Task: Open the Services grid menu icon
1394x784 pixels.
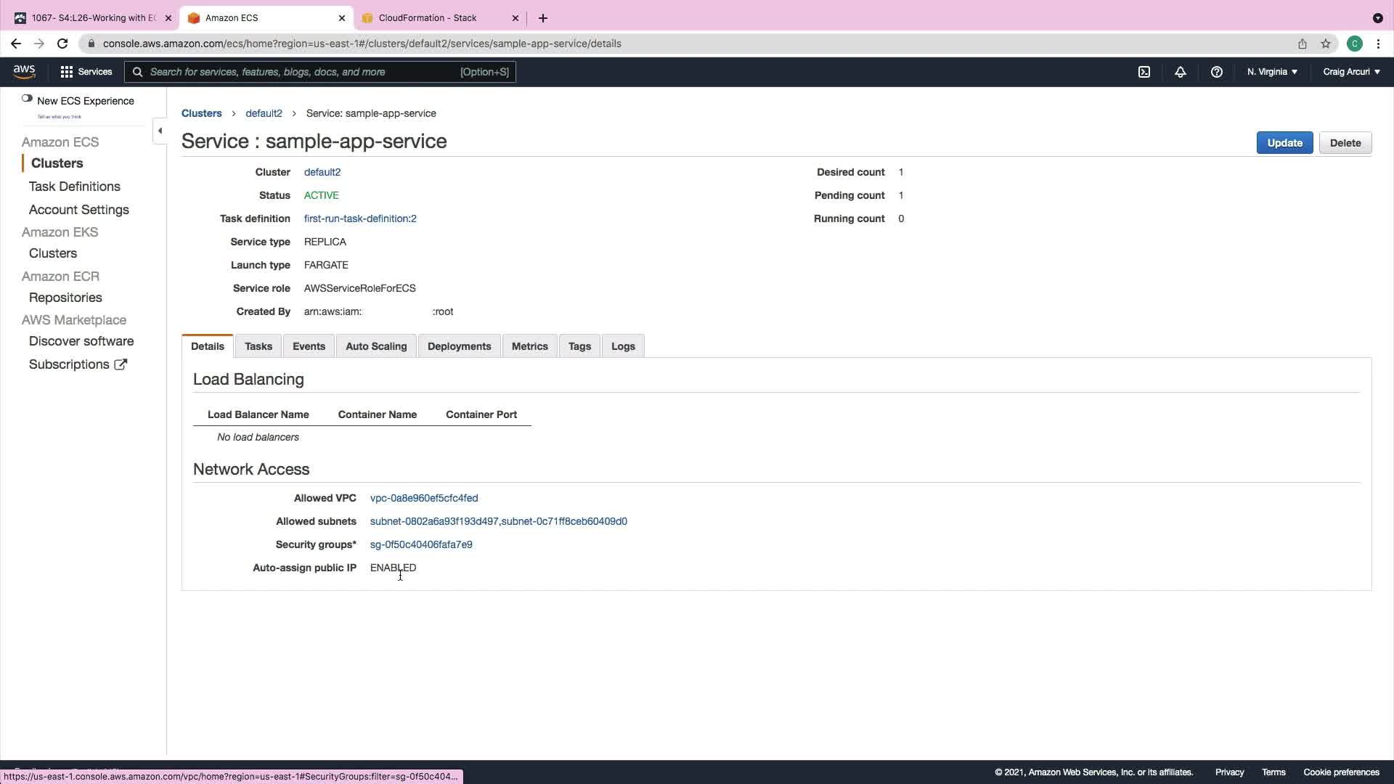Action: click(x=67, y=72)
